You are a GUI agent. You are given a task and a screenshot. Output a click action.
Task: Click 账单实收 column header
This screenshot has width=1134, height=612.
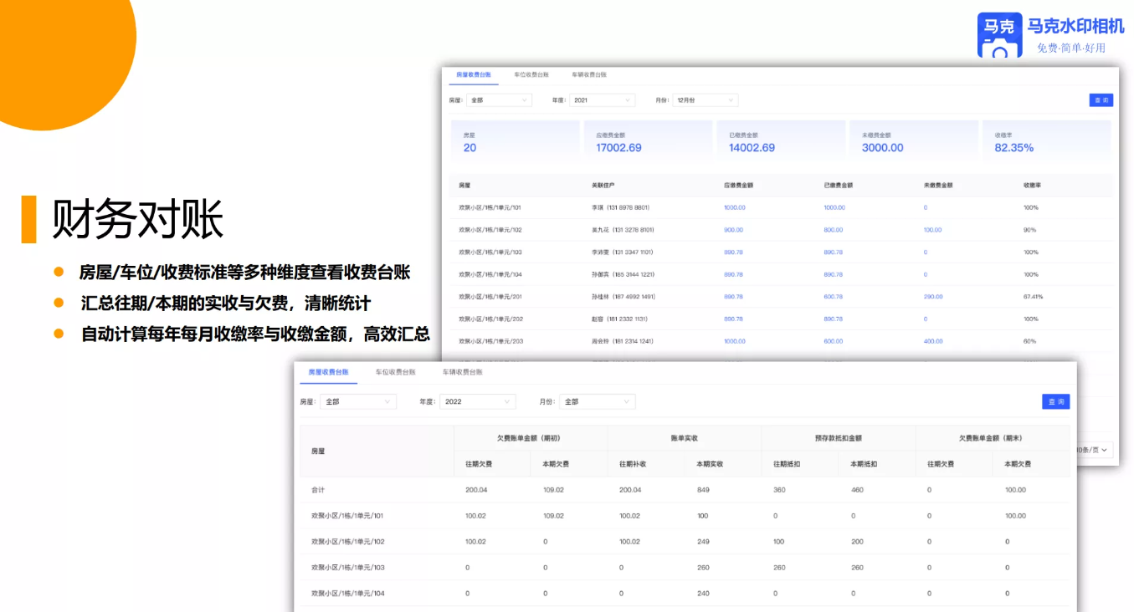click(685, 438)
